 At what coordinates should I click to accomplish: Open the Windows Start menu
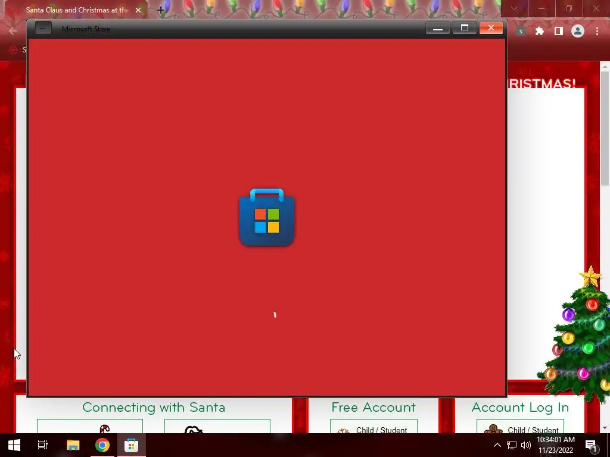14,445
